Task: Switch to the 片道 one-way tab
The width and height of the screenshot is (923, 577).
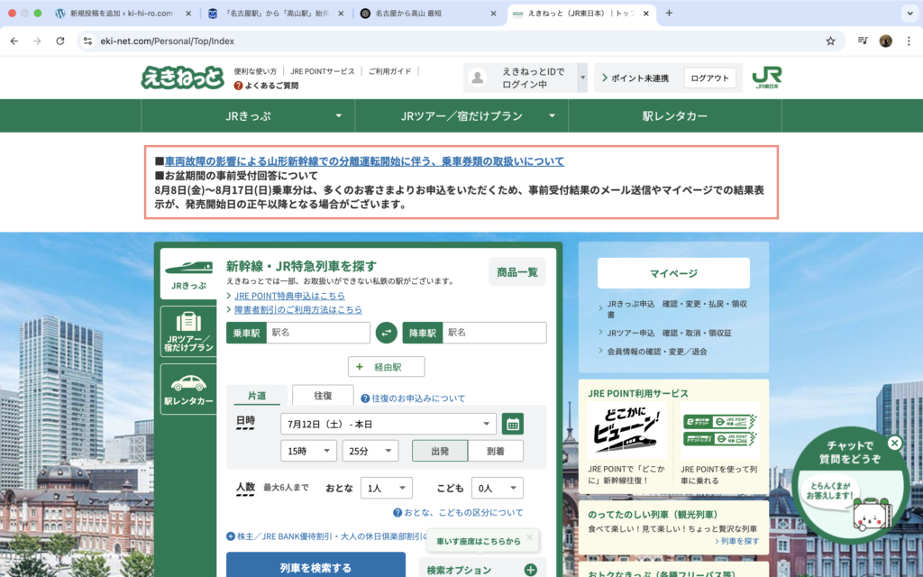Action: (x=257, y=395)
